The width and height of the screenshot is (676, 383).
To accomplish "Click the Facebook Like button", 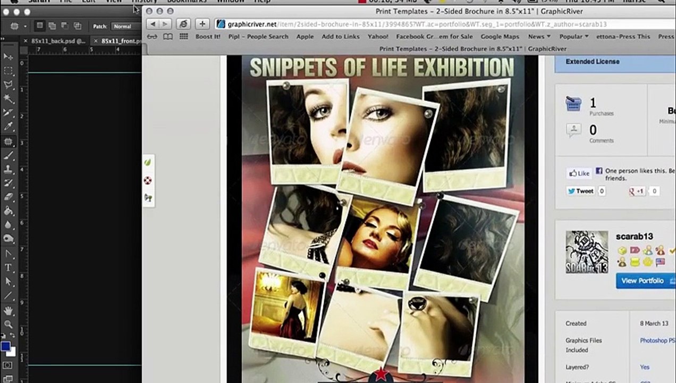I will point(579,173).
